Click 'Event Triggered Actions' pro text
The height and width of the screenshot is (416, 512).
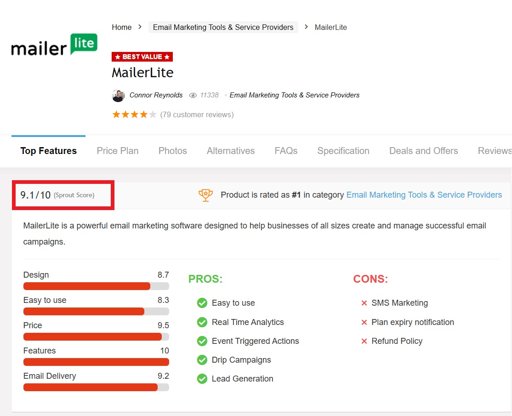point(256,341)
